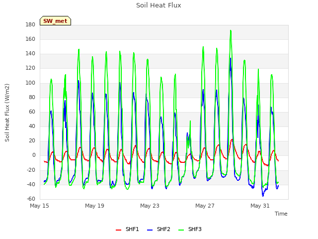Click the 0 y-axis tick label
The width and height of the screenshot is (318, 239).
pyautogui.click(x=34, y=155)
